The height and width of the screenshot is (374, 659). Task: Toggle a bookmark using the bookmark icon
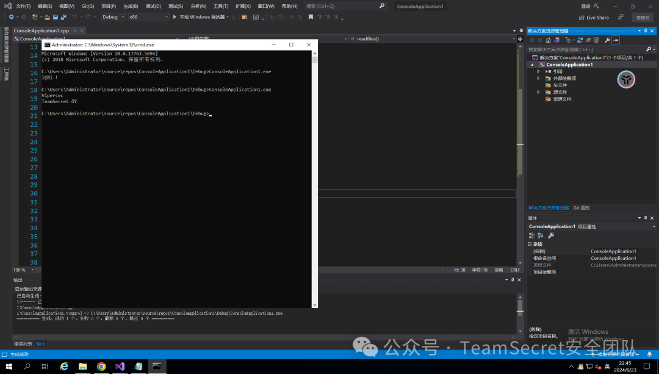click(x=311, y=17)
